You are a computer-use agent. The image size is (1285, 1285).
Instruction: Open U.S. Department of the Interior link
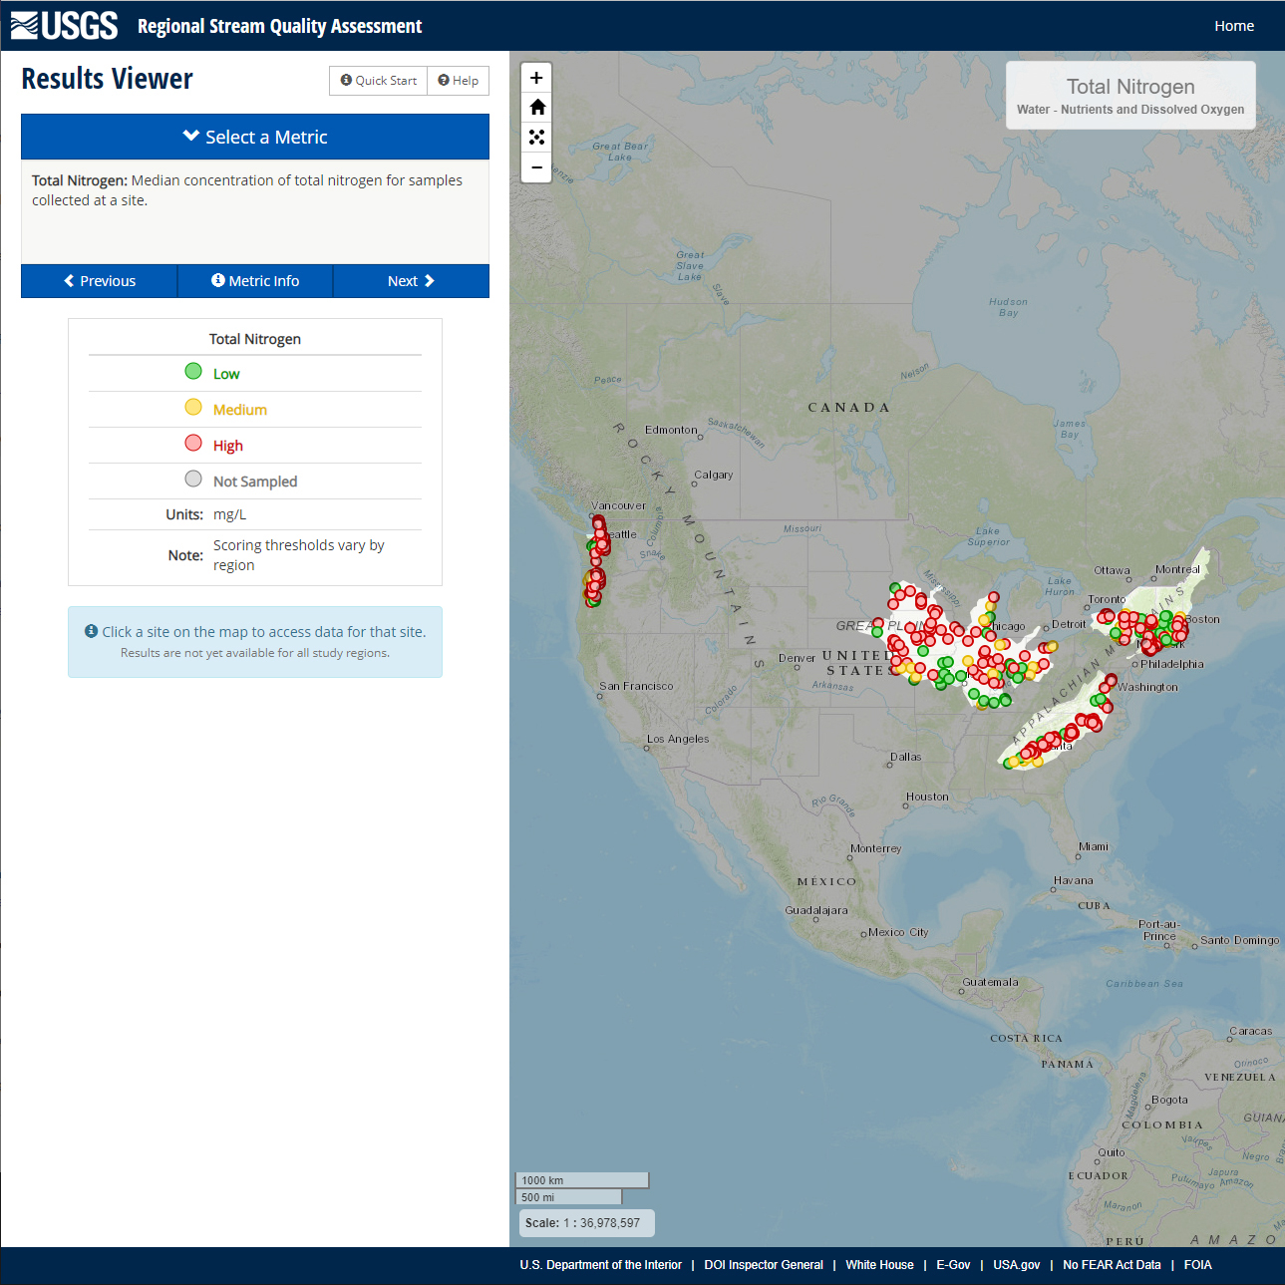(x=600, y=1265)
